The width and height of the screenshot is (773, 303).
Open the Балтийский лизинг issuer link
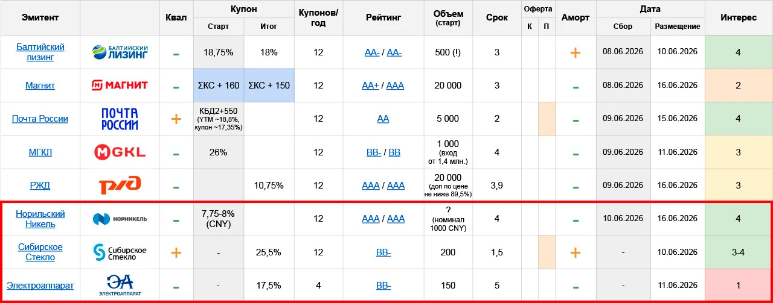[x=40, y=52]
